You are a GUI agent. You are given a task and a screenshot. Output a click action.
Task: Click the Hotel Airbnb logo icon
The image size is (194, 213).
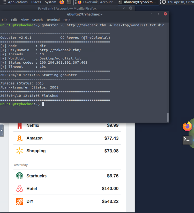coord(20,189)
